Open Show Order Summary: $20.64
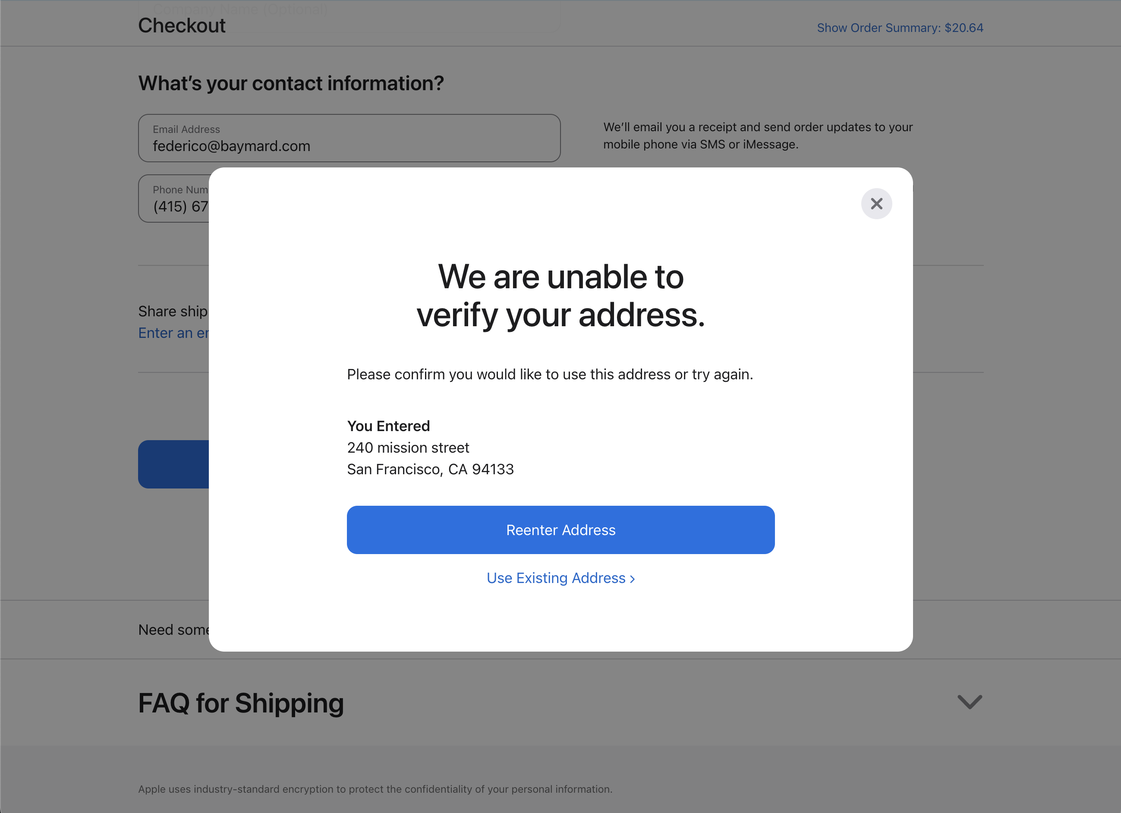This screenshot has width=1121, height=813. (x=900, y=28)
